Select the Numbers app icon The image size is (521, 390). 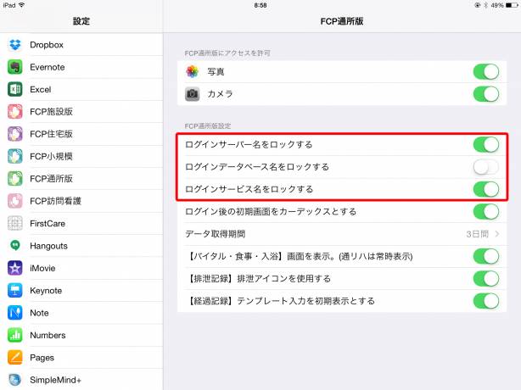[14, 335]
